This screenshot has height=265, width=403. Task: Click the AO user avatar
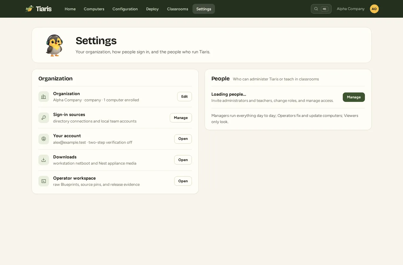pyautogui.click(x=374, y=9)
